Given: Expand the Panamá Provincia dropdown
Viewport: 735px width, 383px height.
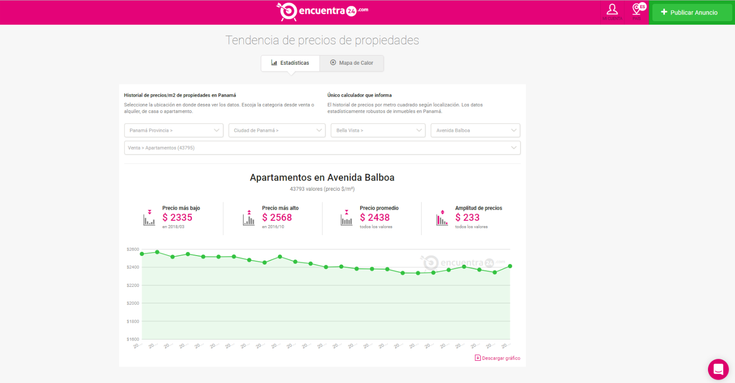Looking at the screenshot, I should tap(174, 130).
